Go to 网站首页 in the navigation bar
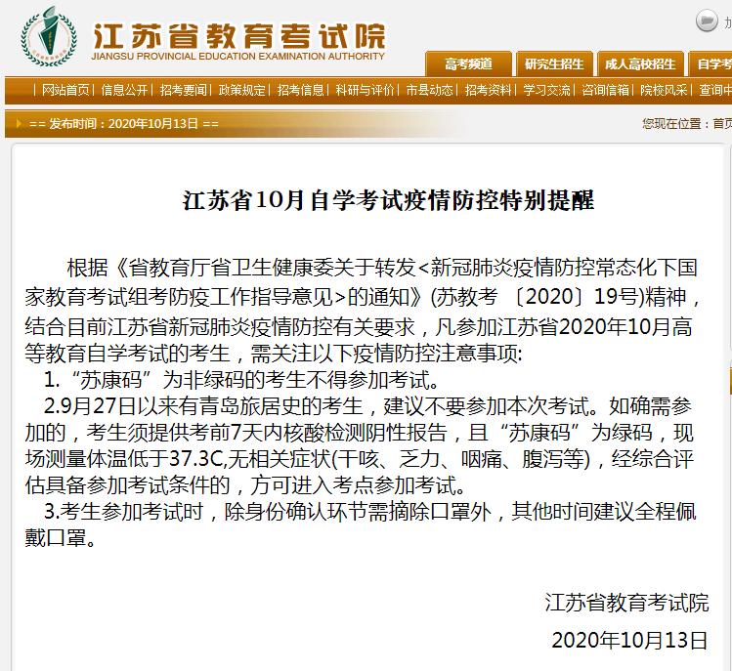 [x=65, y=90]
